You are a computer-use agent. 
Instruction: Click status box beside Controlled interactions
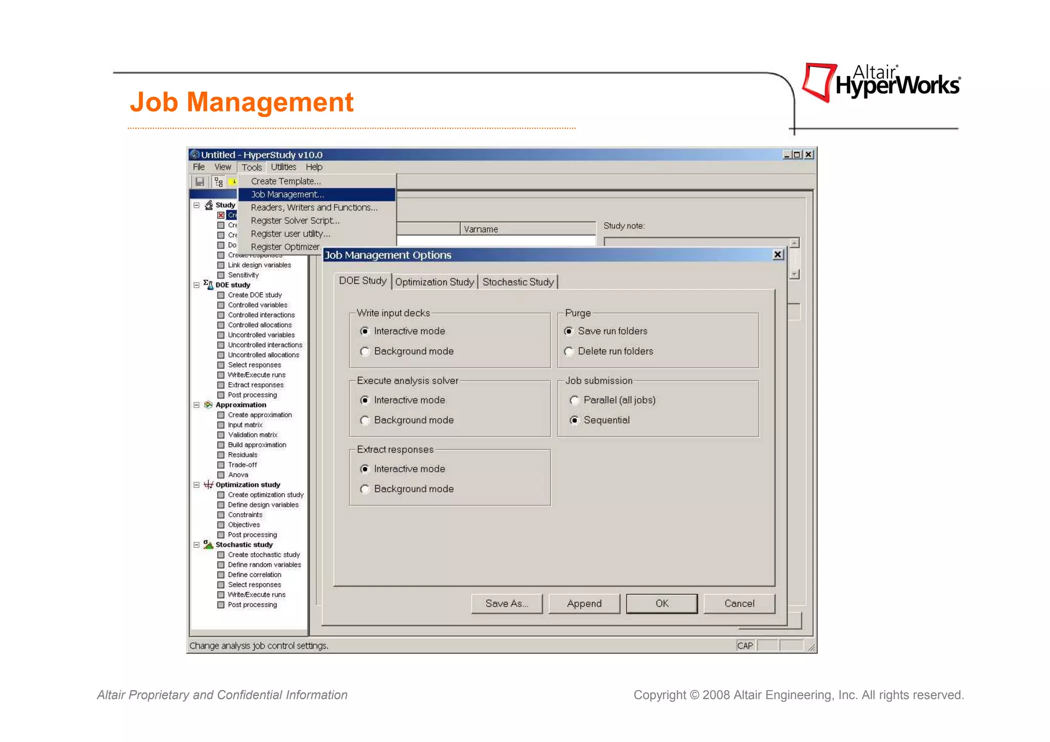pos(221,315)
